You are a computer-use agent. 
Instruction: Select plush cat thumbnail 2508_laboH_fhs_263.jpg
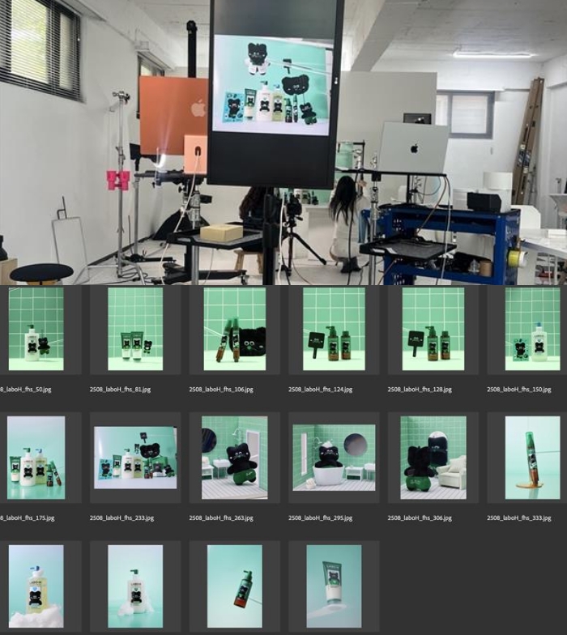[x=235, y=458]
